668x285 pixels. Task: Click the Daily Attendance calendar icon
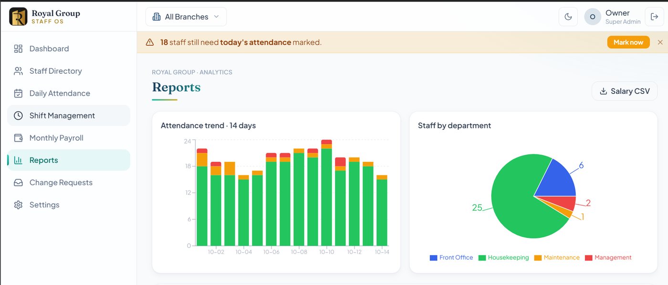pos(18,93)
